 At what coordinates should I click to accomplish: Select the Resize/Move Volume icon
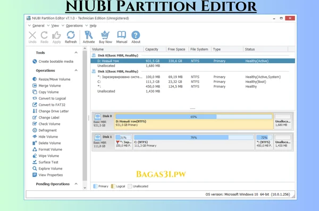pyautogui.click(x=35, y=79)
